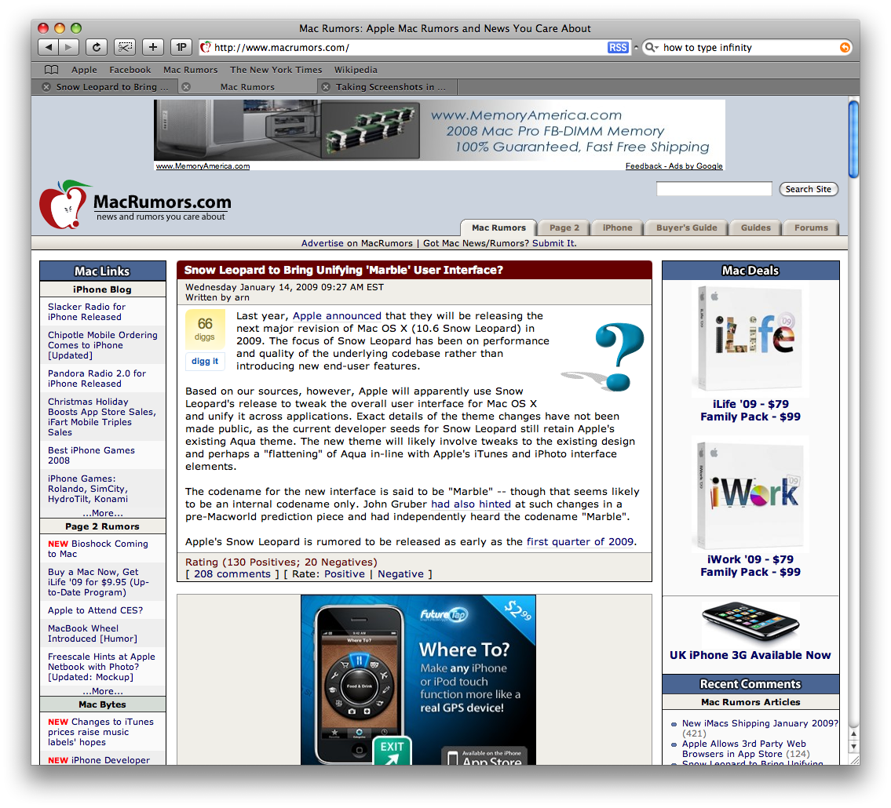
Task: Open Bioshock Coming to Mac link
Action: tap(98, 548)
